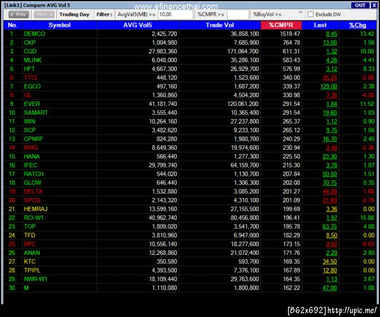
Task: Click the Prev navigation button
Action: (18, 15)
